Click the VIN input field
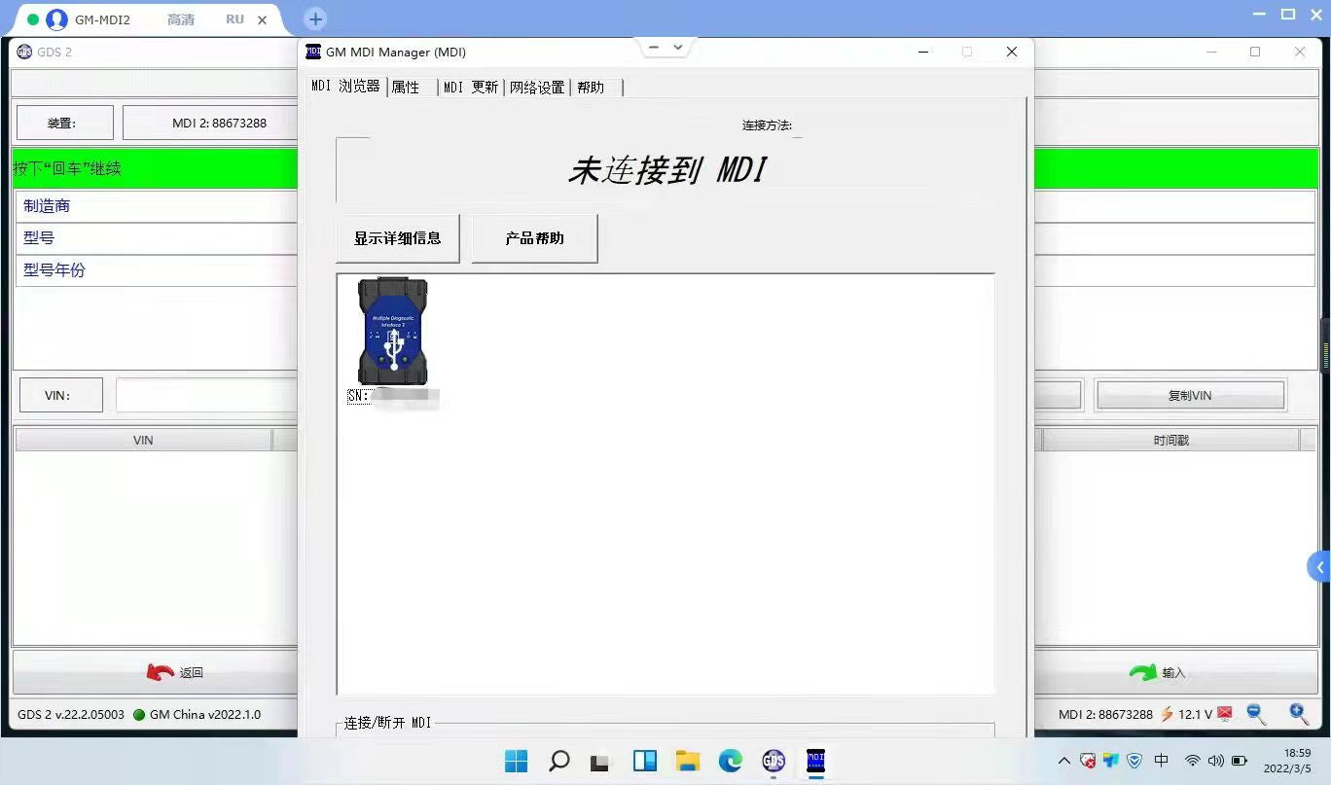Image resolution: width=1331 pixels, height=785 pixels. point(206,395)
